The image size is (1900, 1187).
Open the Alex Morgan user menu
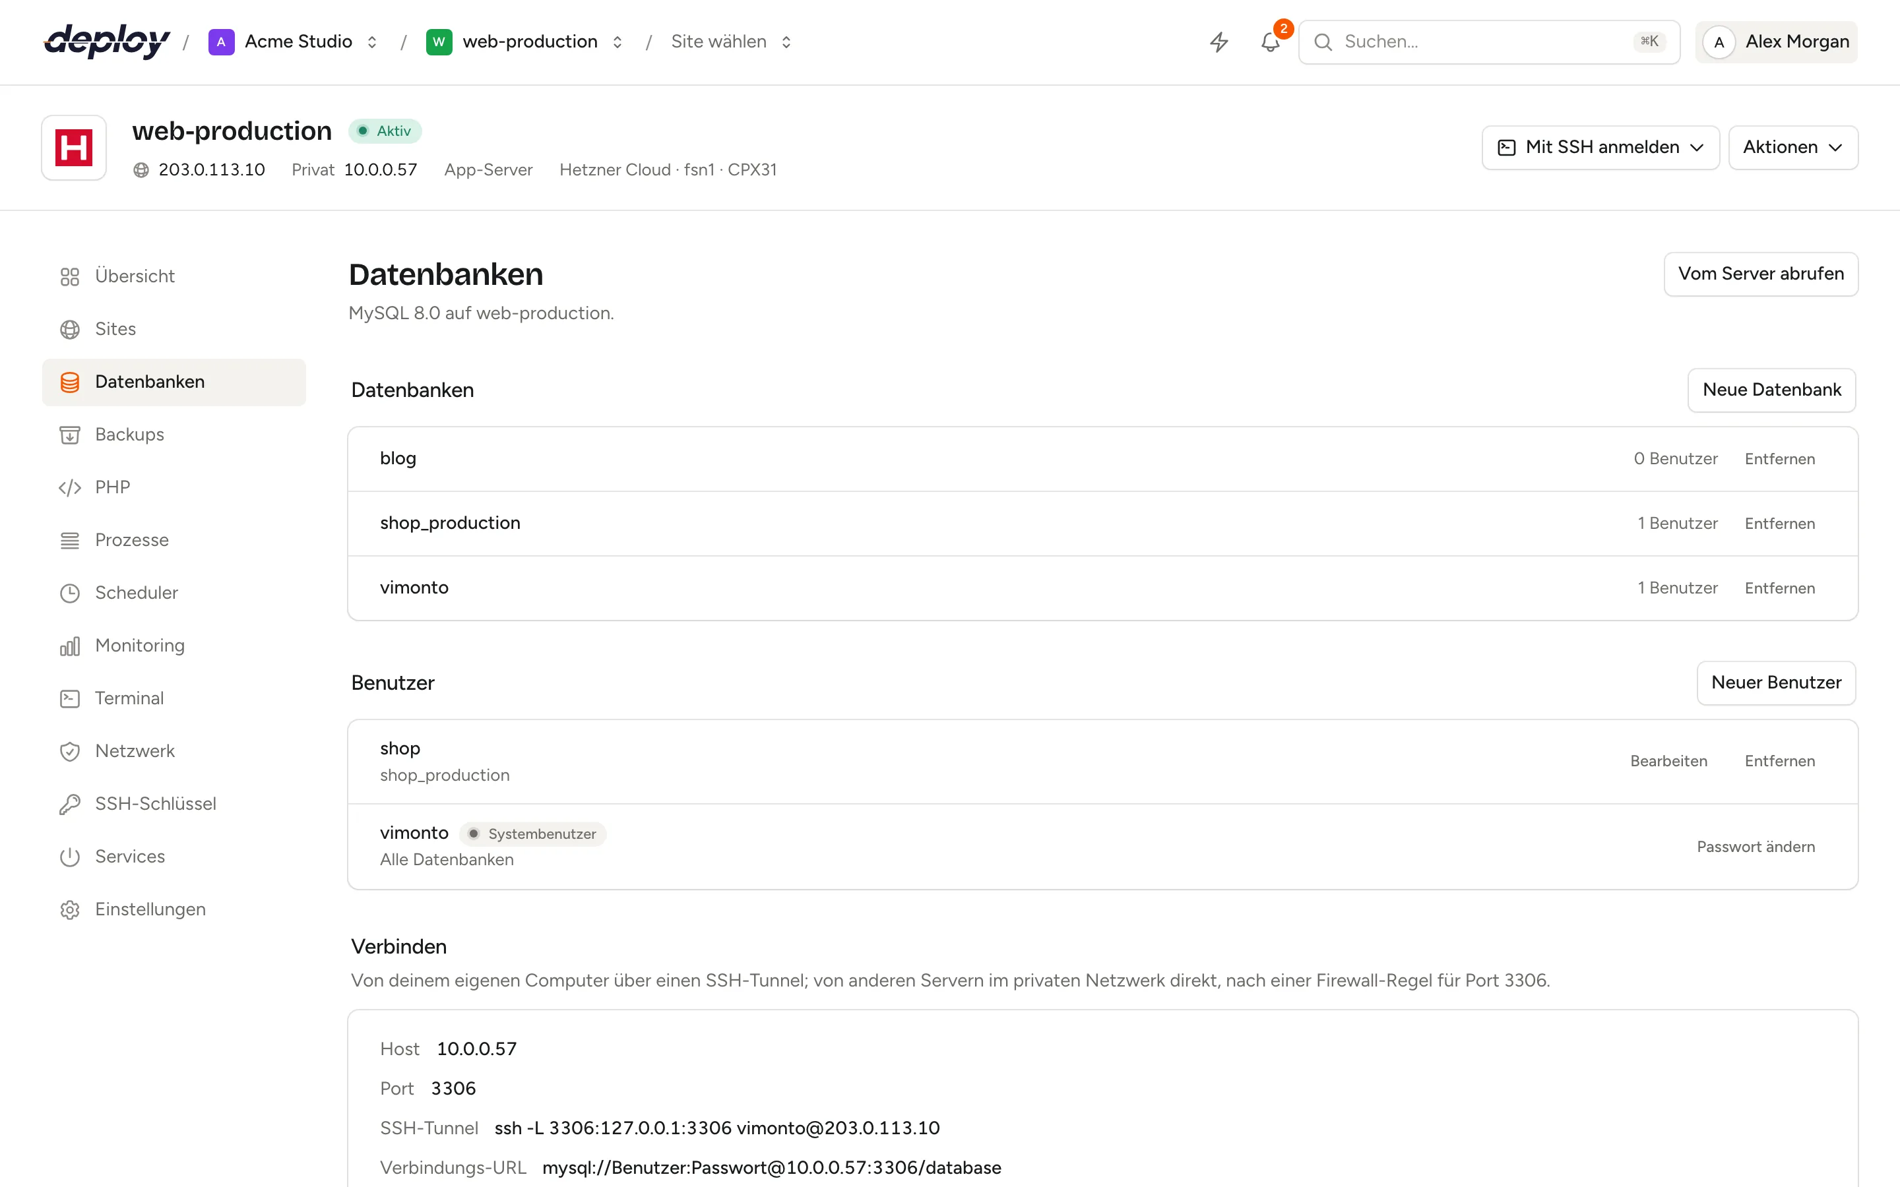1776,42
